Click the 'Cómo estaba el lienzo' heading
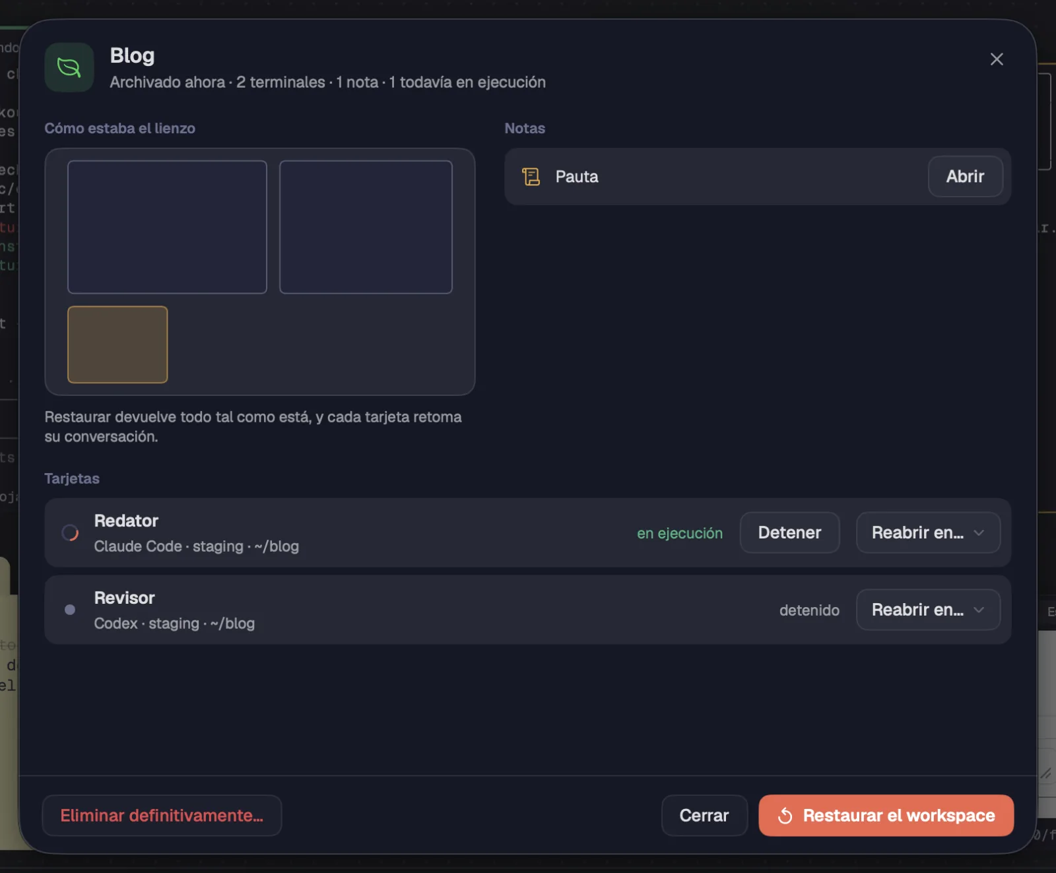The image size is (1056, 873). (119, 128)
